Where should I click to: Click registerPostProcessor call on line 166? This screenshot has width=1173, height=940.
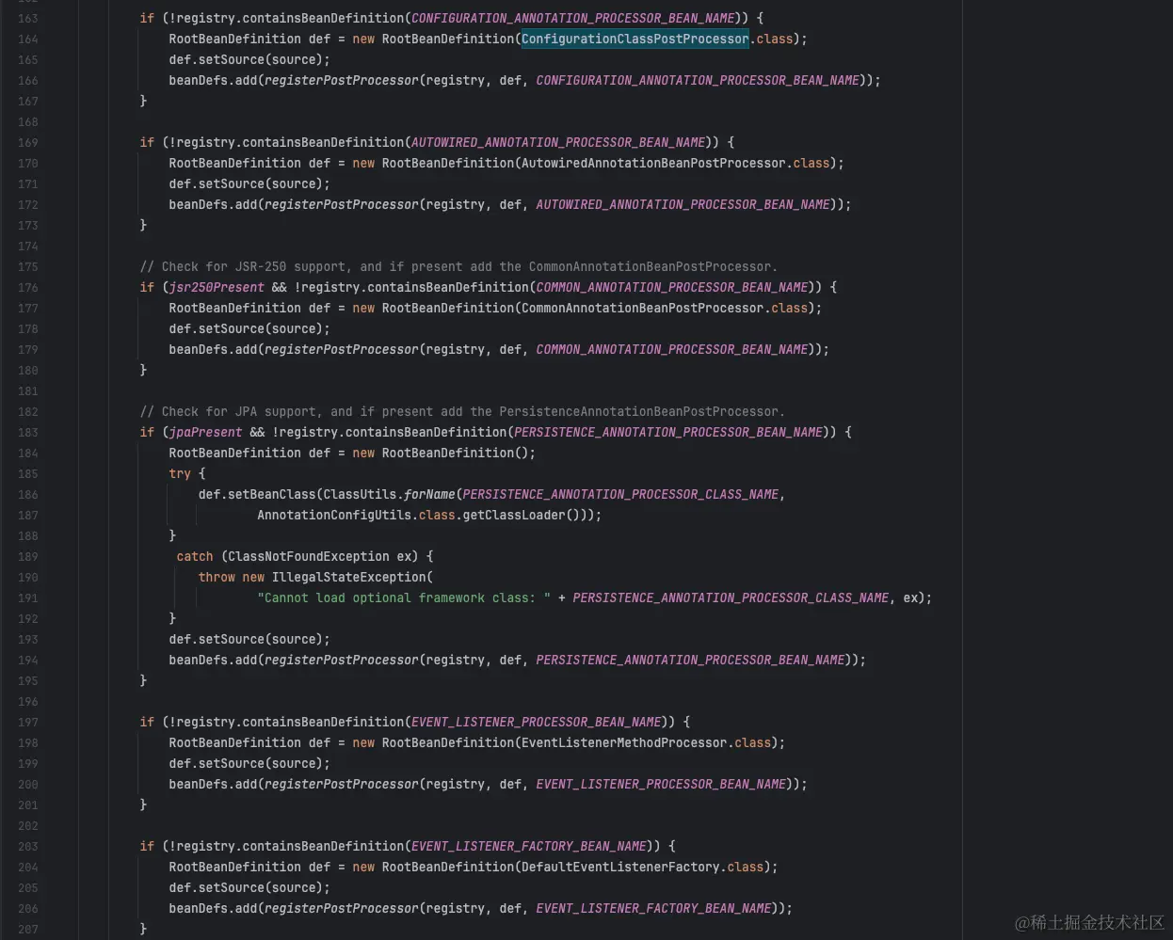click(341, 80)
